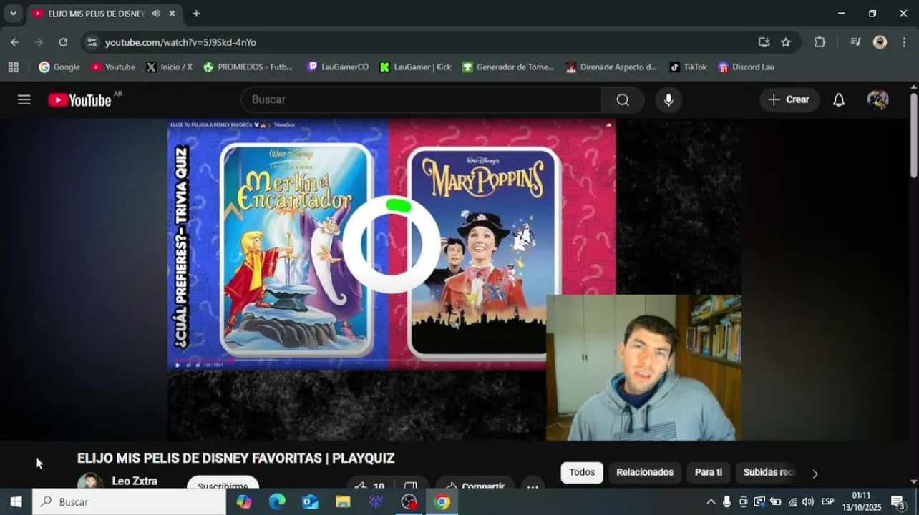Click Suscribirme button
Image resolution: width=919 pixels, height=515 pixels.
(x=223, y=484)
